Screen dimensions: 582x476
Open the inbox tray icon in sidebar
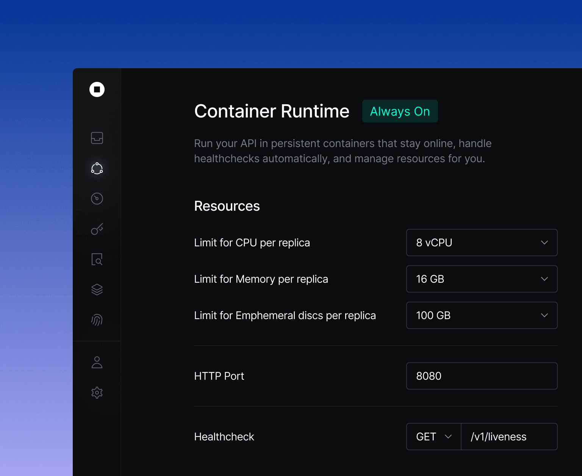pyautogui.click(x=97, y=138)
